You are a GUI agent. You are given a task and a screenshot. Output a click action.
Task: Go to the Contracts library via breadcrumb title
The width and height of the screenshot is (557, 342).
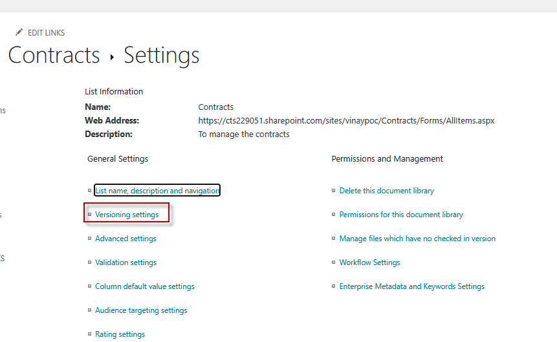tap(54, 56)
